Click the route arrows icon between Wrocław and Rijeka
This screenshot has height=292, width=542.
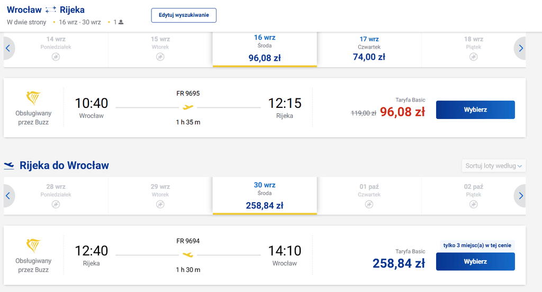pos(50,10)
